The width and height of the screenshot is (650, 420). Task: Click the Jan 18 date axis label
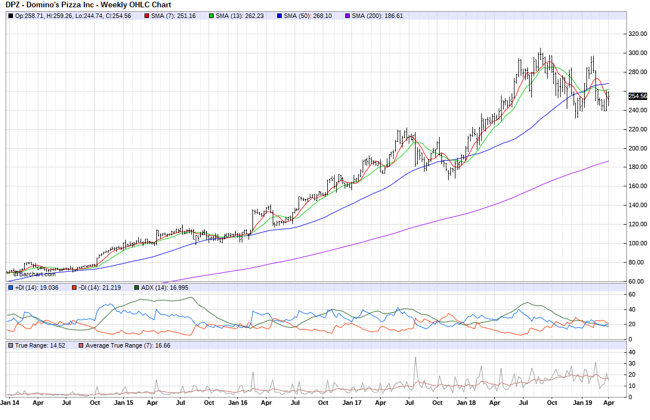466,403
